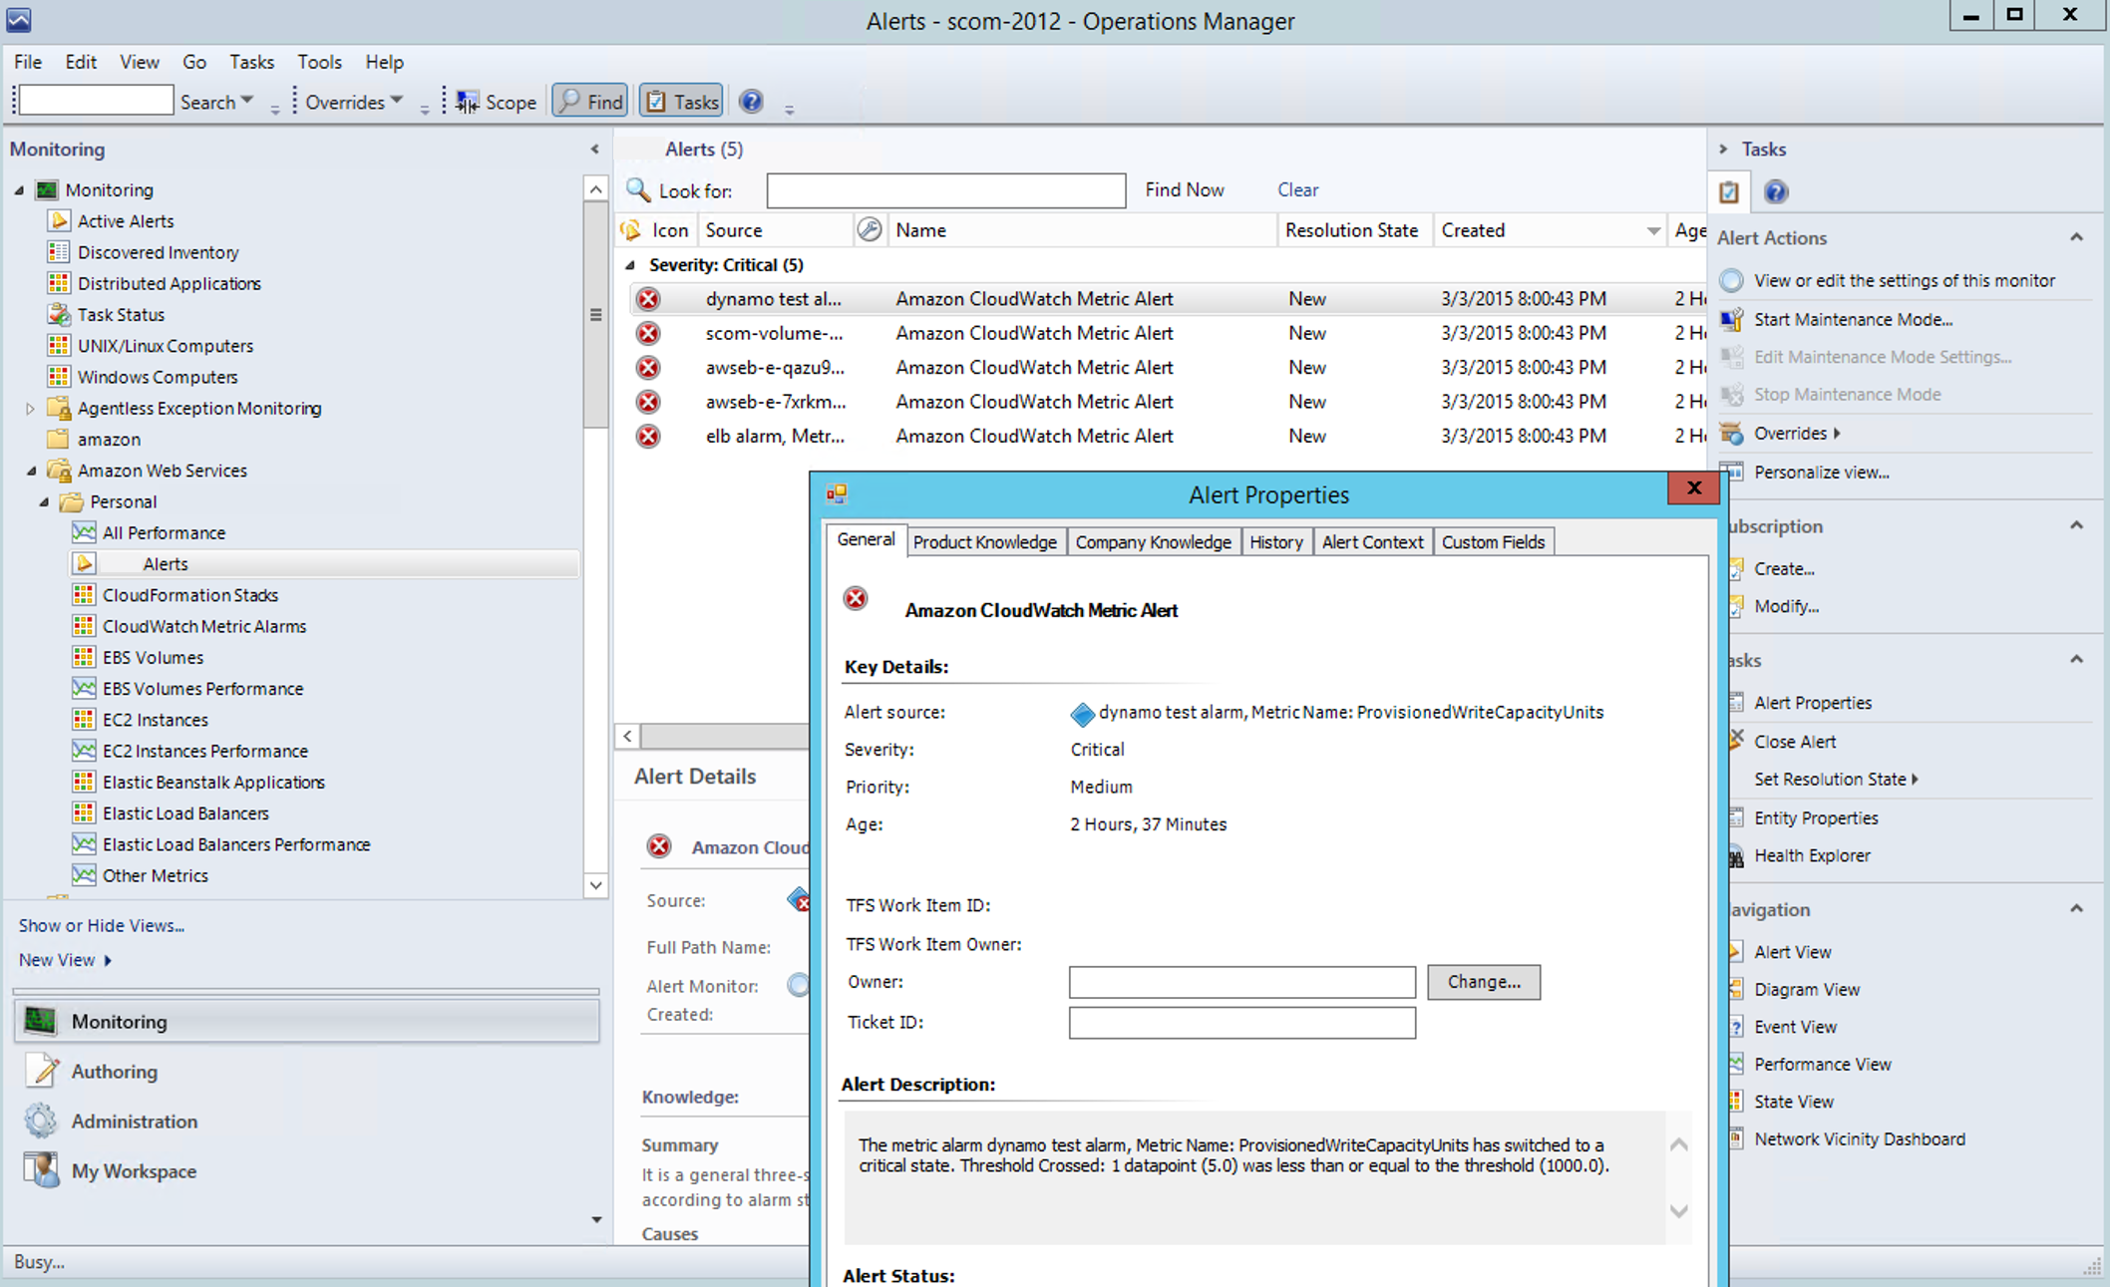Click the Start Maintenance Mode icon
Screen dimensions: 2110x1287
coord(1733,319)
